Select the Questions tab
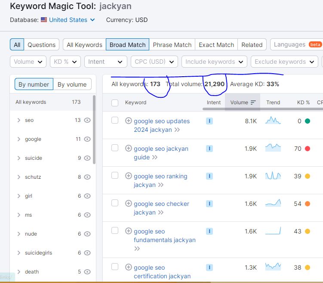 pos(41,44)
